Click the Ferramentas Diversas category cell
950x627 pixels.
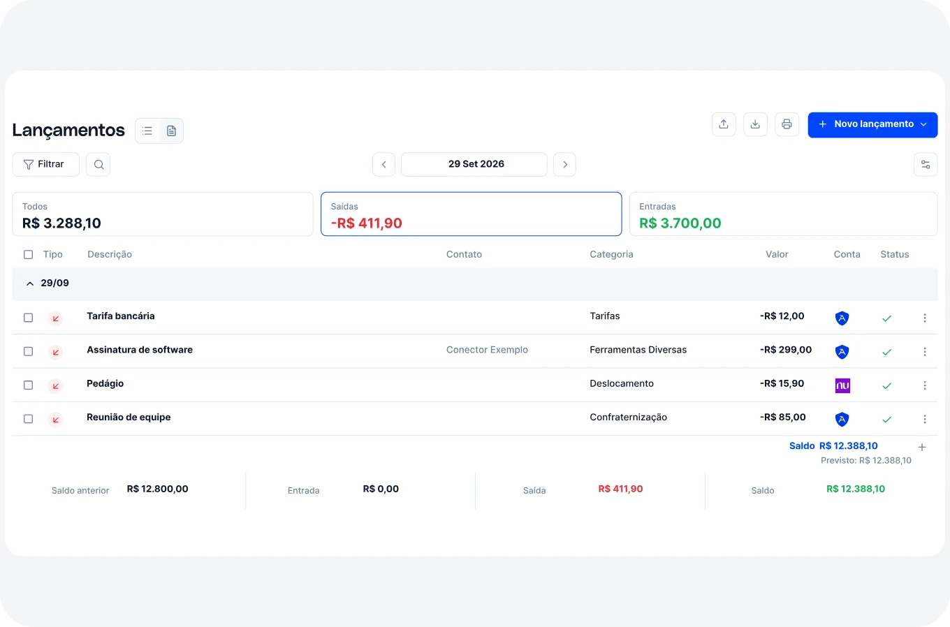(x=638, y=350)
